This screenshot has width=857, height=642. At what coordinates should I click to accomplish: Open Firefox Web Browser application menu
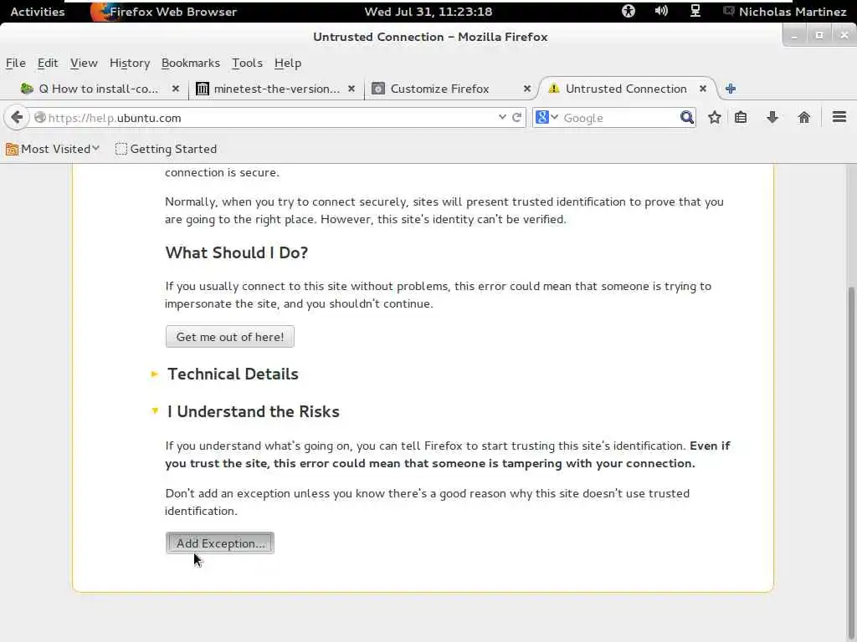click(164, 12)
